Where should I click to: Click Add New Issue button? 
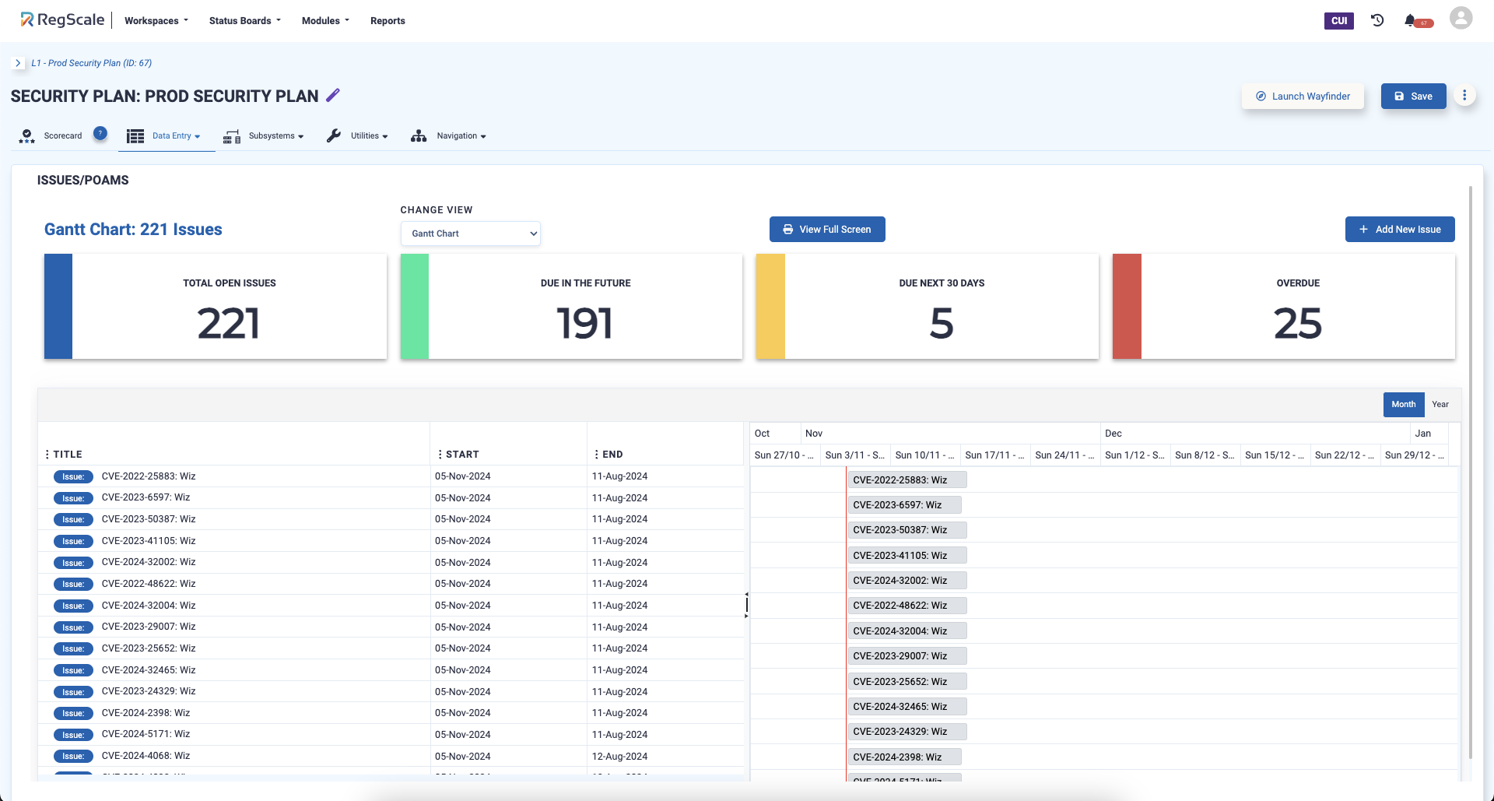coord(1400,230)
